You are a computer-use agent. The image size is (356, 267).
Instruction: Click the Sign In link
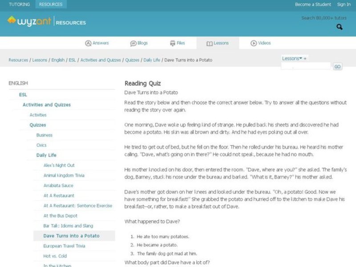tap(344, 4)
